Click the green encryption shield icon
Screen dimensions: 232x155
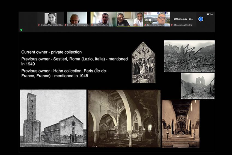[x=21, y=30]
